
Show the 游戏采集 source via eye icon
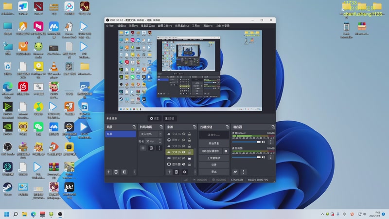184,158
